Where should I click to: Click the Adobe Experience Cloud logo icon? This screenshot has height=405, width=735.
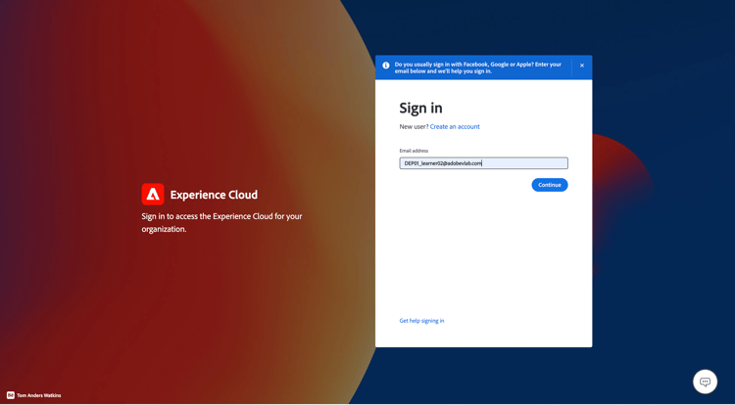click(x=153, y=194)
